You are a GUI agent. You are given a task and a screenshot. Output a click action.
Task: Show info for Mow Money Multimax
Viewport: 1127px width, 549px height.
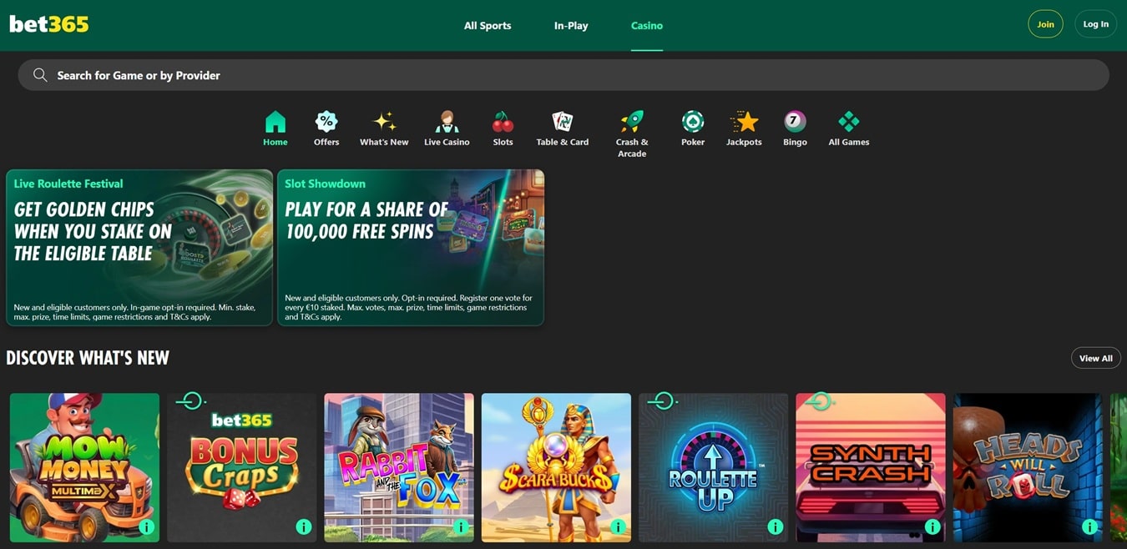click(147, 526)
